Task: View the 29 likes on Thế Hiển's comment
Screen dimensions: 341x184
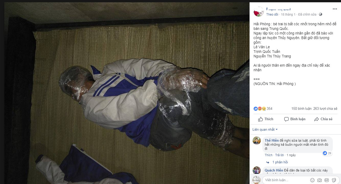Action: coord(327,153)
